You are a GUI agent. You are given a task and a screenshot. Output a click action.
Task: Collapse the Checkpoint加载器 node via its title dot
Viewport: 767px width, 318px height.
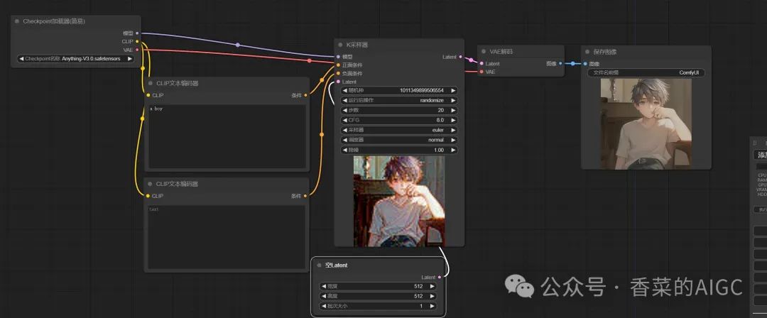pyautogui.click(x=17, y=21)
